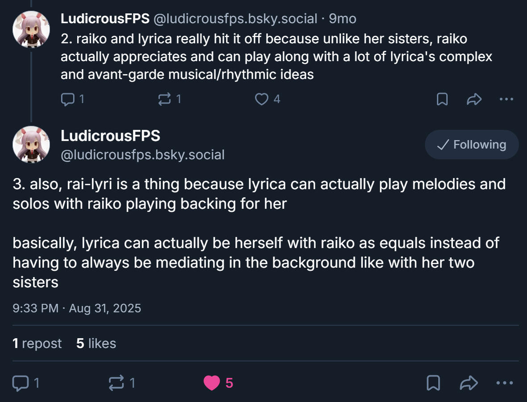Reply to the raiko and lyrica post
Screen dimensions: 527x402
click(x=72, y=99)
